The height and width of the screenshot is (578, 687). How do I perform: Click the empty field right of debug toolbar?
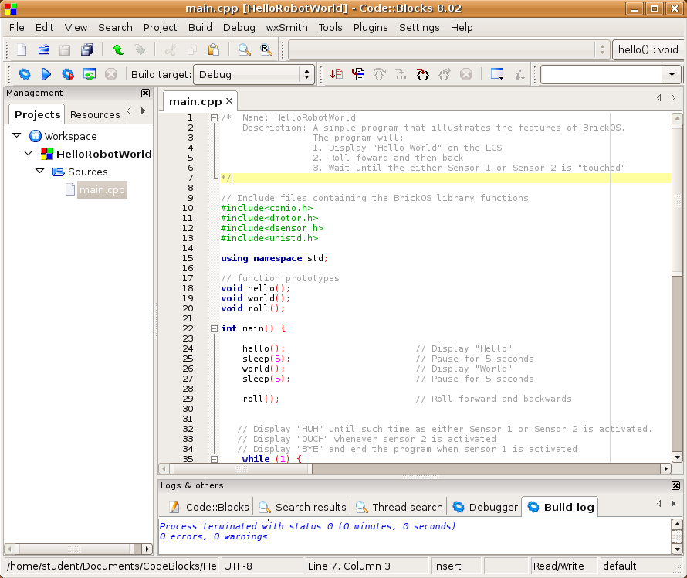click(x=601, y=74)
